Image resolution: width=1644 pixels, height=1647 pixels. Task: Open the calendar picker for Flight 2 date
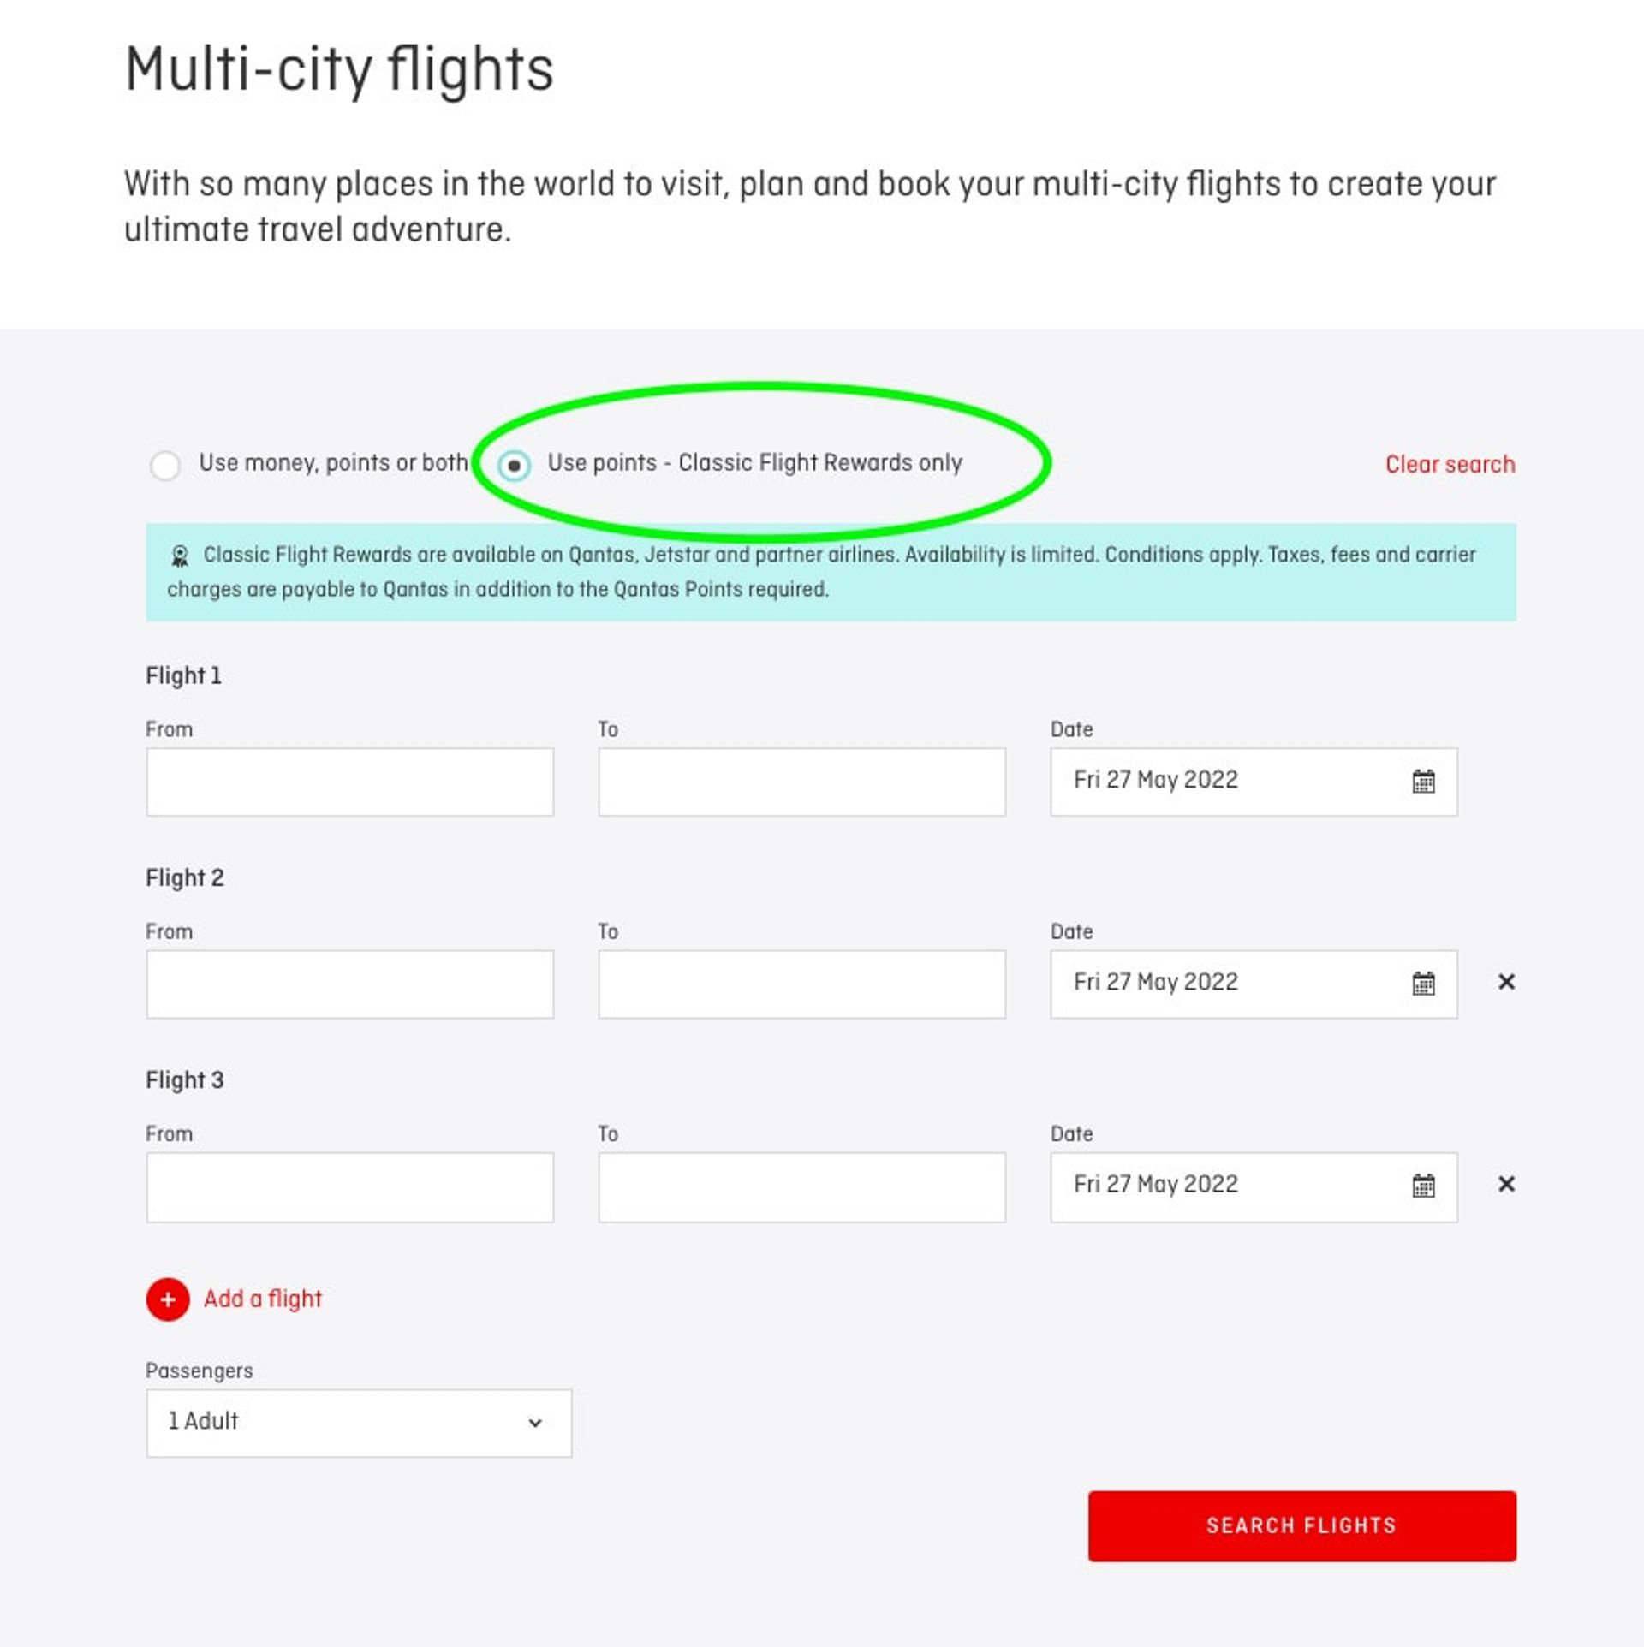(1424, 983)
